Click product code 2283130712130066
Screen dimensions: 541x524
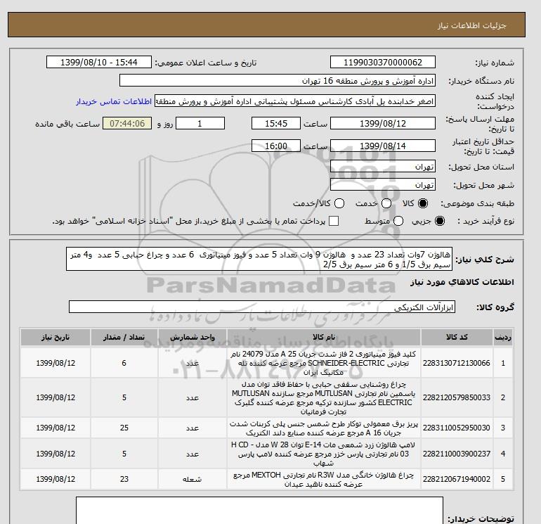(x=457, y=363)
